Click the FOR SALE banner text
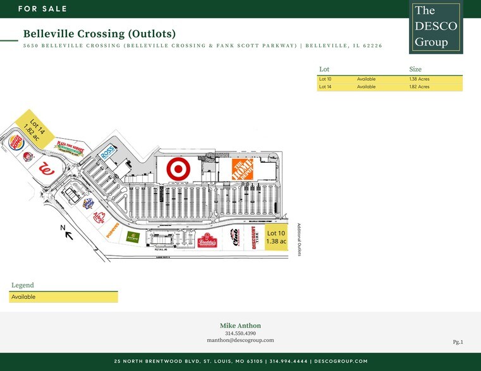The height and width of the screenshot is (371, 481). pyautogui.click(x=42, y=9)
